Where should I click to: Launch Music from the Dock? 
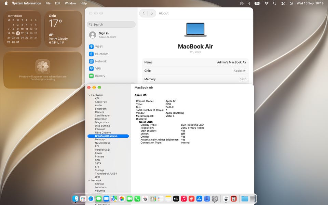tap(184, 199)
